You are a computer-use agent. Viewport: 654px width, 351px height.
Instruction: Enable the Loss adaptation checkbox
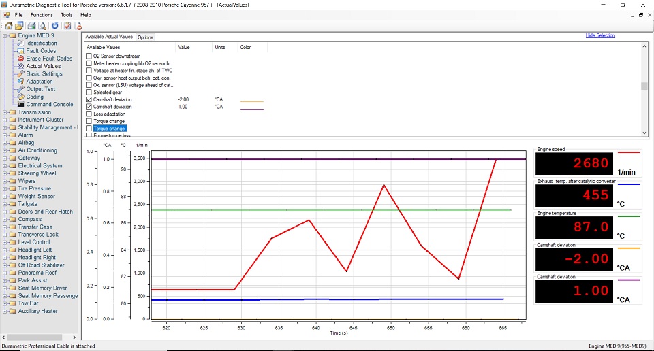point(89,114)
